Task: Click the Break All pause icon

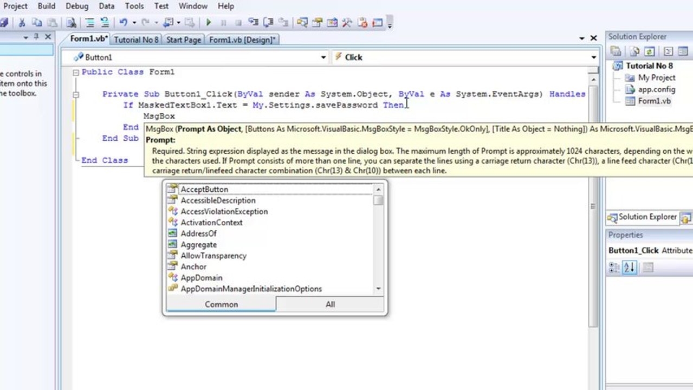Action: tap(224, 23)
